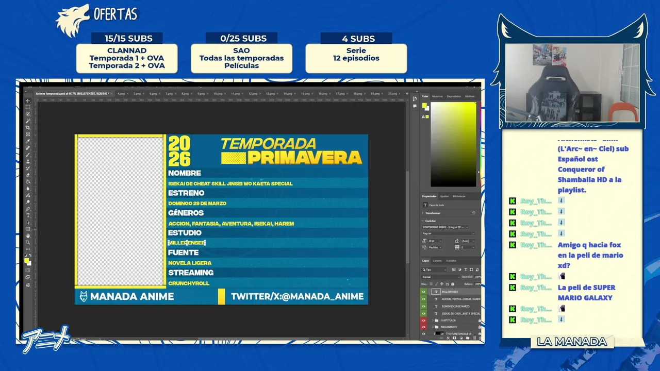660x371 pixels.
Task: Select the Rectangle shape tool
Action: point(28,229)
